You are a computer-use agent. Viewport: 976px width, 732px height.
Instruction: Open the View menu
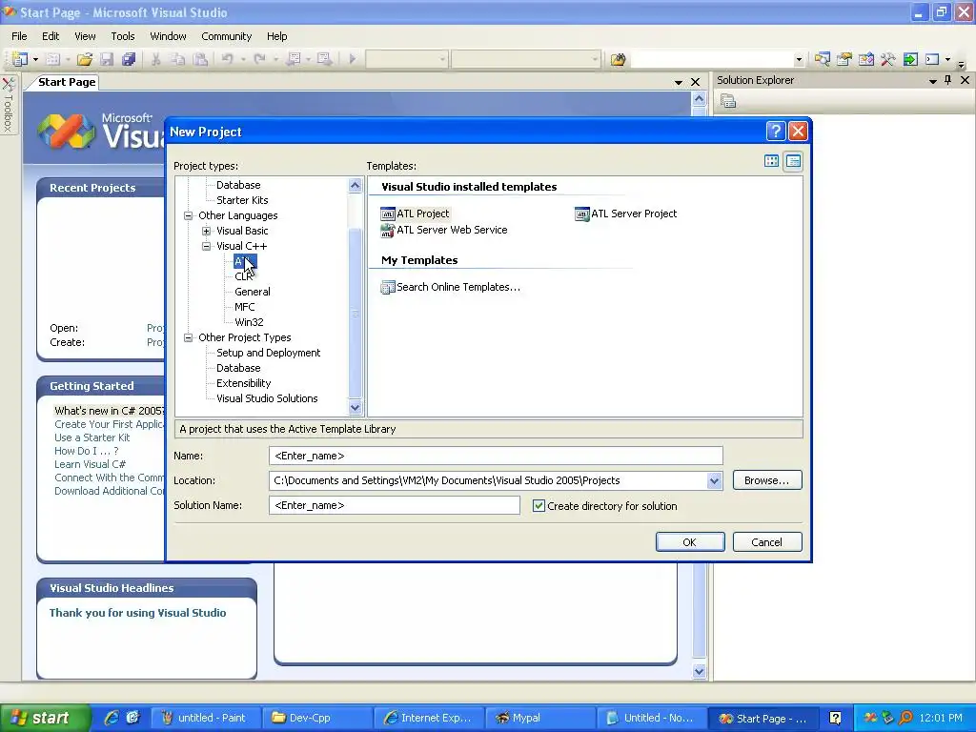(x=85, y=36)
